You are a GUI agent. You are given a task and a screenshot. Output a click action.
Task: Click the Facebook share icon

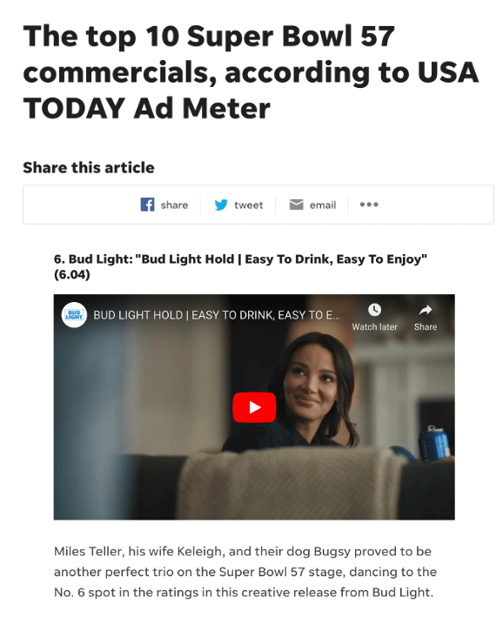click(x=147, y=205)
